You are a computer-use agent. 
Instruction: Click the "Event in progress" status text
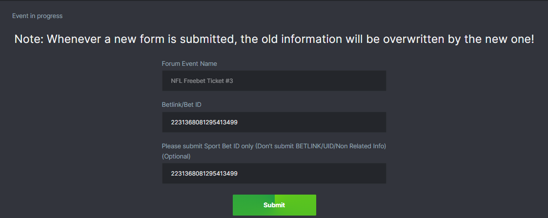[x=38, y=16]
